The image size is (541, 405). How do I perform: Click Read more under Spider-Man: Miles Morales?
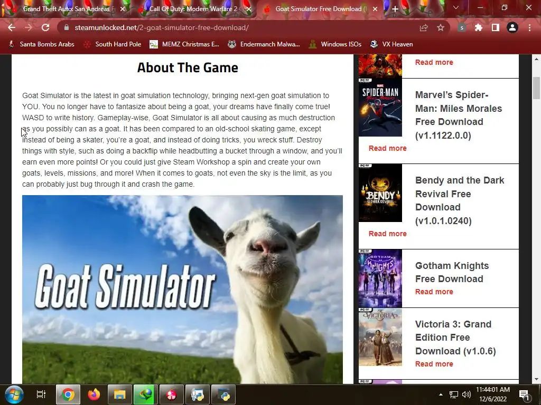point(387,148)
